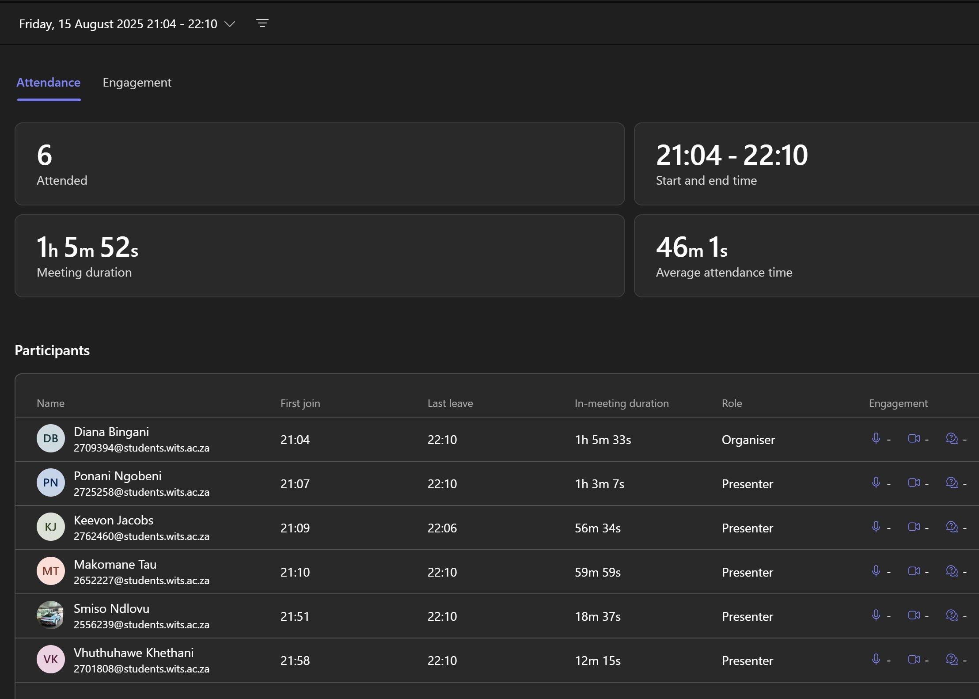
Task: Select the Attendance tab
Action: tap(48, 82)
